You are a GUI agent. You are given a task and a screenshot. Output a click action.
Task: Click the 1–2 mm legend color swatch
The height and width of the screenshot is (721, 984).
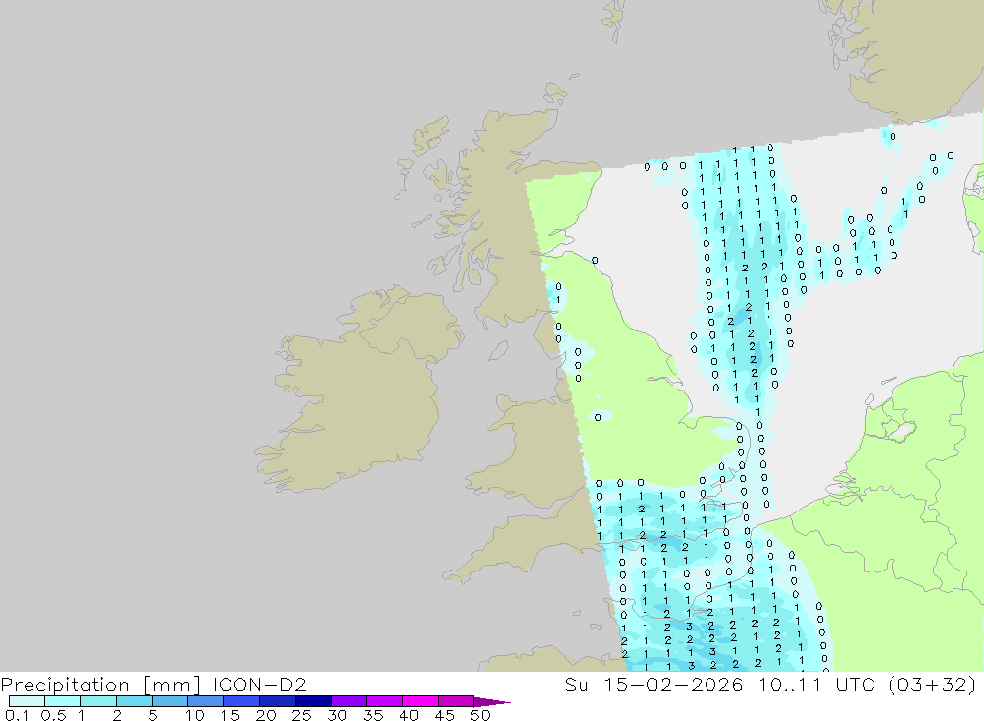tap(98, 701)
